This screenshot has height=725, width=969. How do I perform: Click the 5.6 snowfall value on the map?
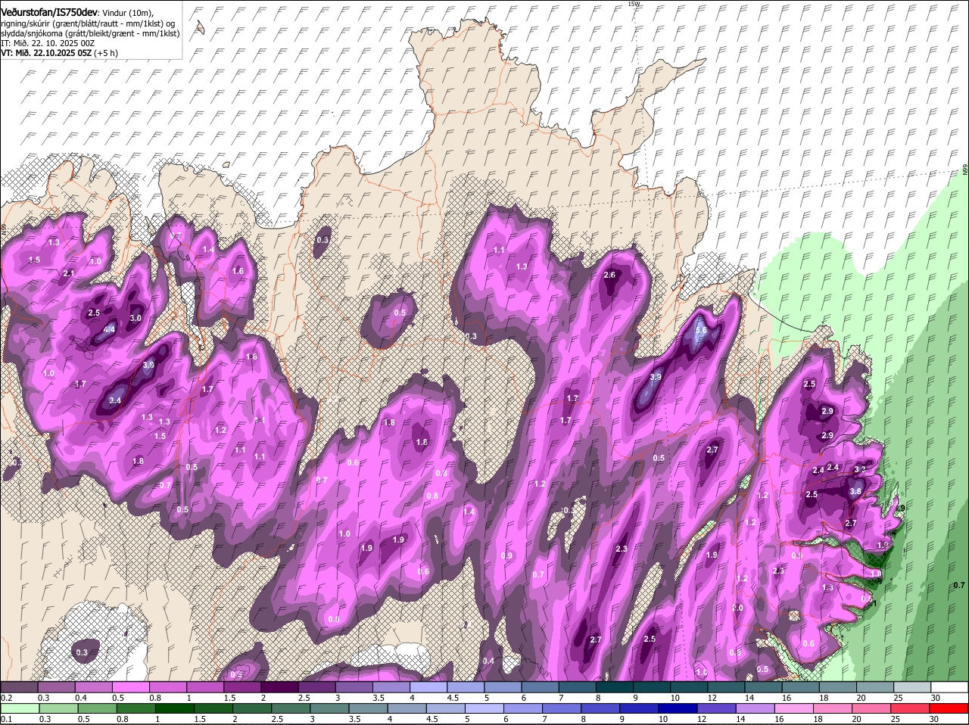click(700, 330)
